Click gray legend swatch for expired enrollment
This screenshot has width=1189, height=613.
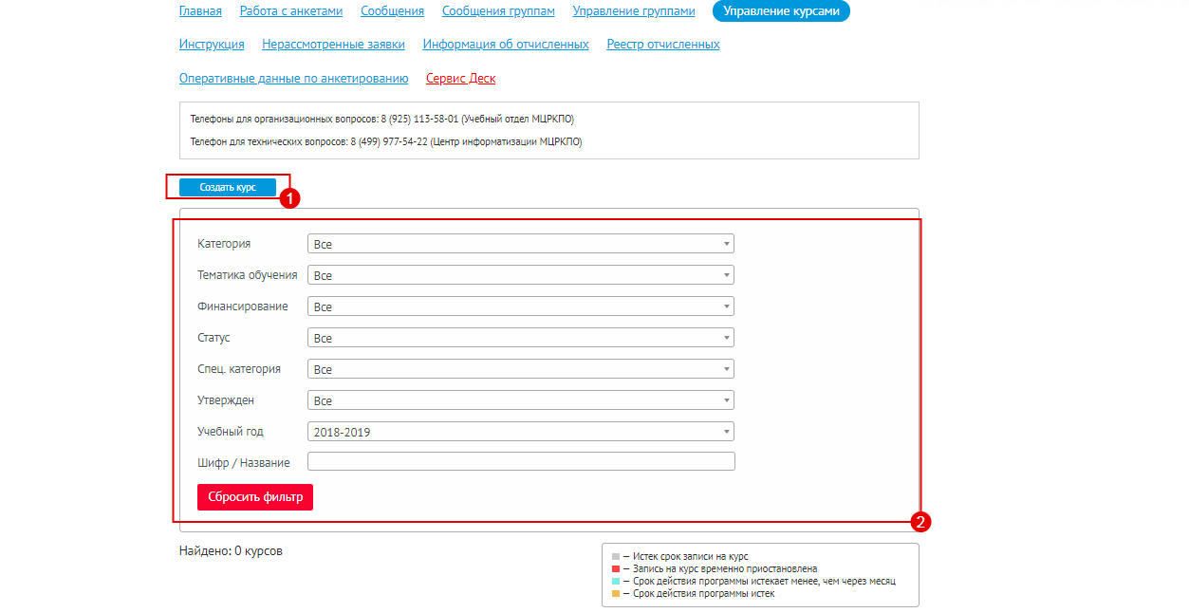pyautogui.click(x=616, y=556)
